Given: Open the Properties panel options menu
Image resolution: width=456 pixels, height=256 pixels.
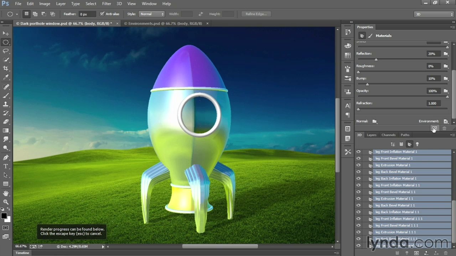Looking at the screenshot, I should point(452,27).
